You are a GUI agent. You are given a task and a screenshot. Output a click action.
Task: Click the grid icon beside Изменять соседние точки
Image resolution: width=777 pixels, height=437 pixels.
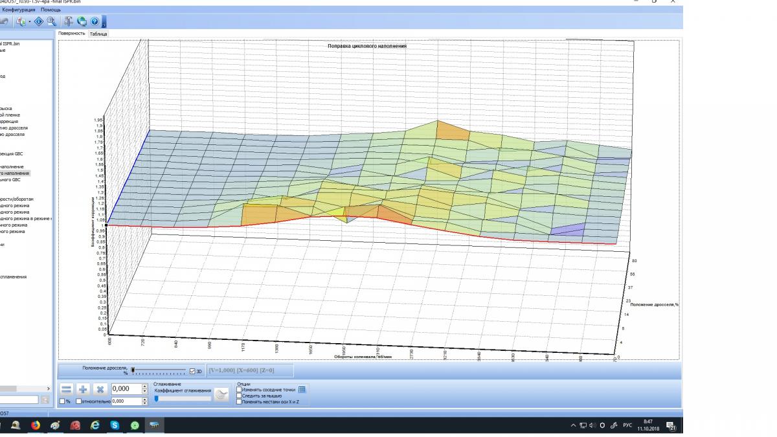pos(301,390)
